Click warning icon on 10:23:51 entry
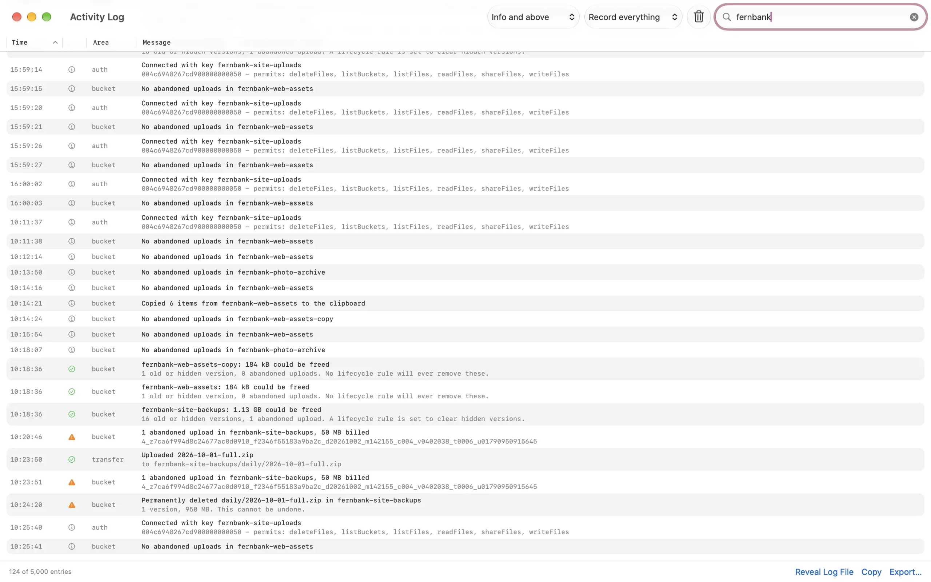The height and width of the screenshot is (582, 931). (72, 482)
